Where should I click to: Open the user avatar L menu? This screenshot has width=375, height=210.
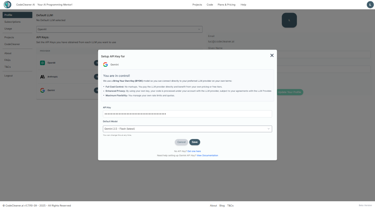(370, 5)
